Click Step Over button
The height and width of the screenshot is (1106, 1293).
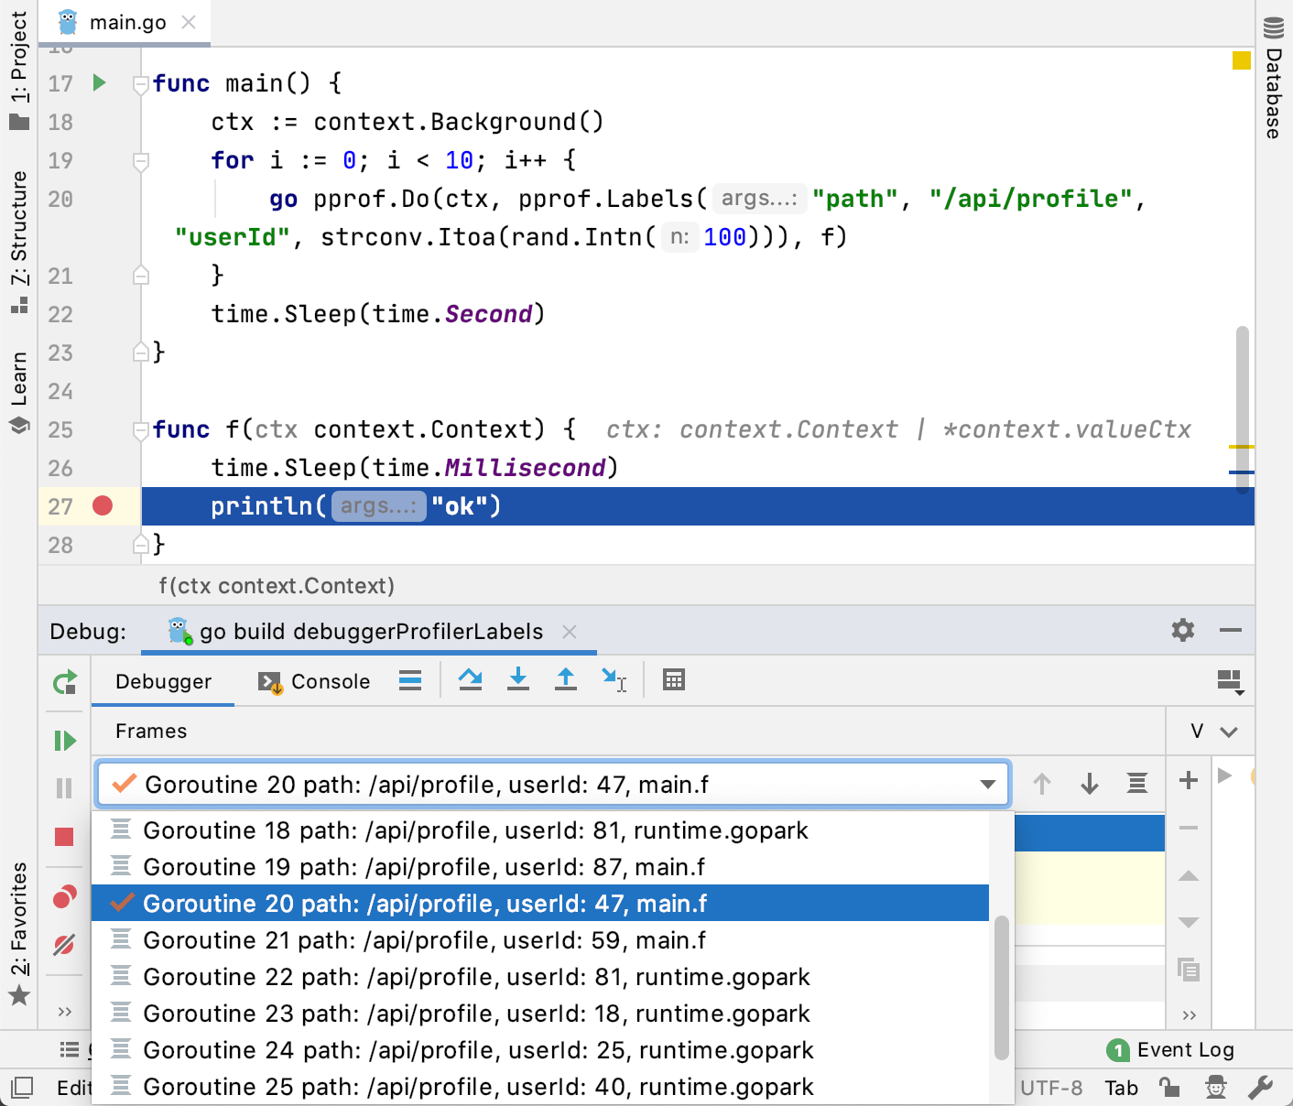(x=471, y=679)
